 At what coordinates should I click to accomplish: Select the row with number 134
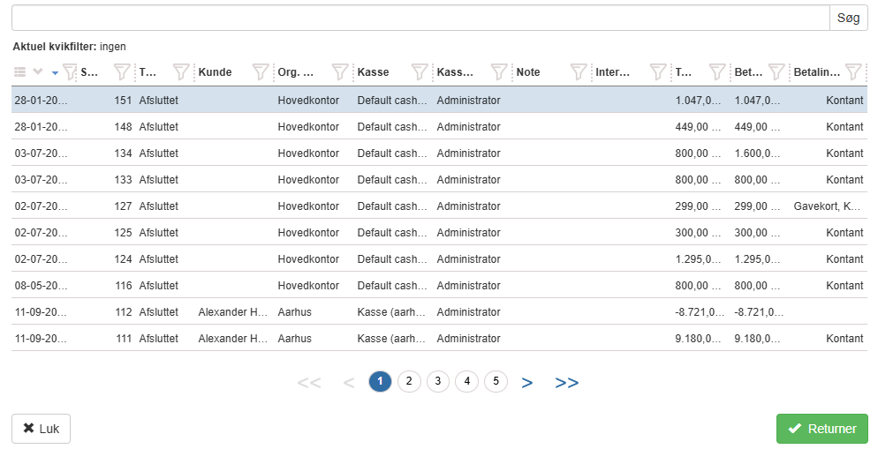point(440,153)
